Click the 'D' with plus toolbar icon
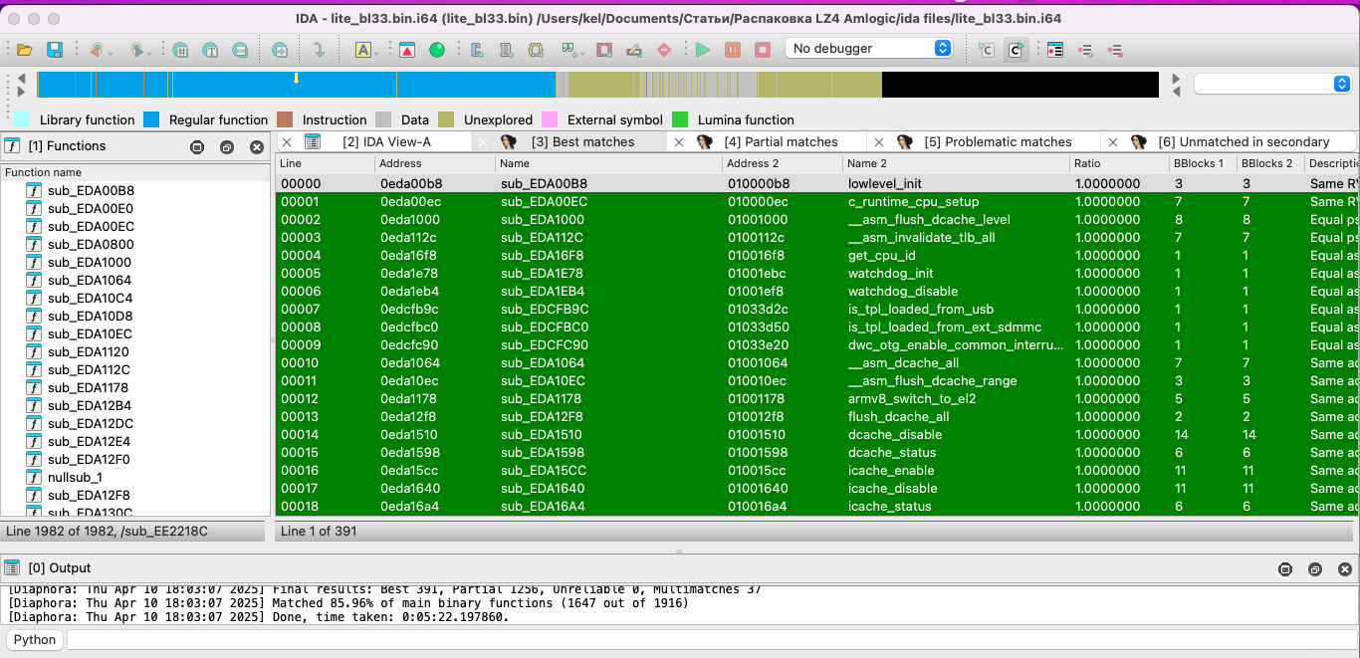Viewport: 1360px width, 658px height. pos(507,49)
